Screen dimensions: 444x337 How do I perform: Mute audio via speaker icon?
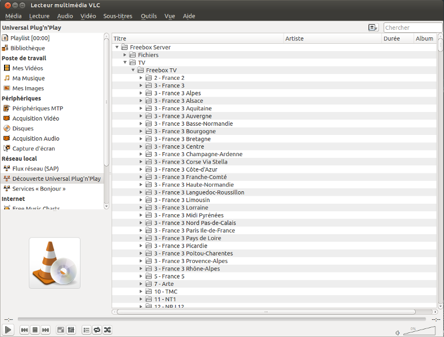(x=397, y=333)
